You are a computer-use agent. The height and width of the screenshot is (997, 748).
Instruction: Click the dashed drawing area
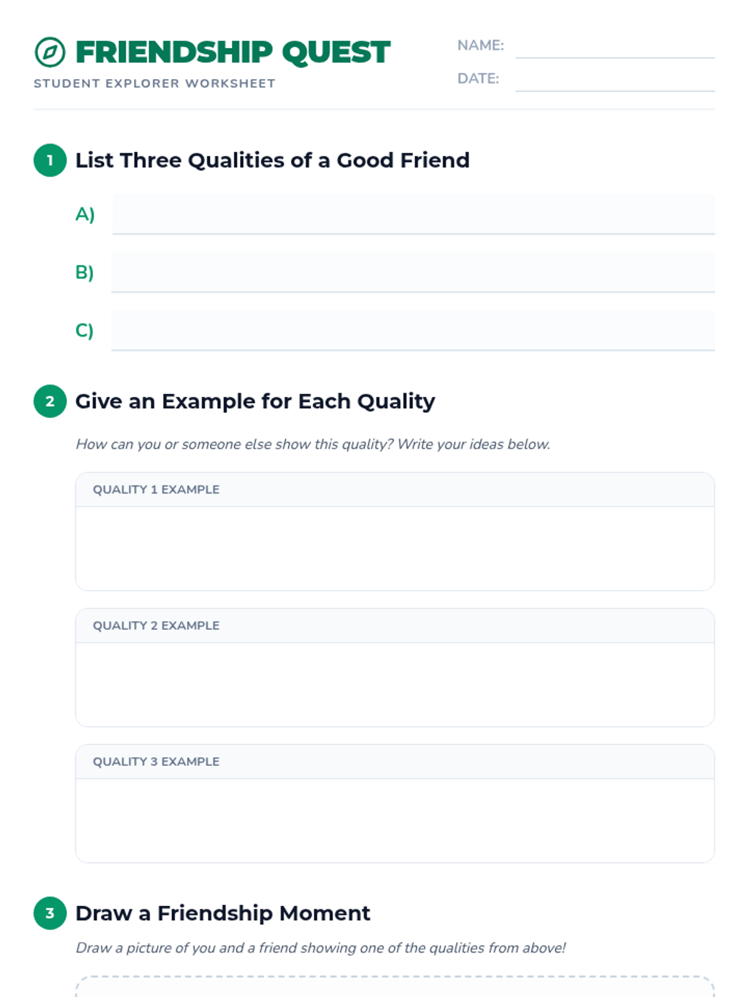[x=395, y=988]
